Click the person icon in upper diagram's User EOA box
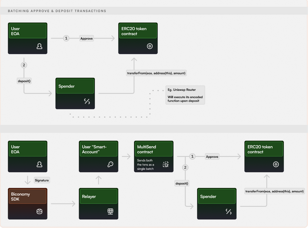308x228 pixels. pyautogui.click(x=39, y=46)
